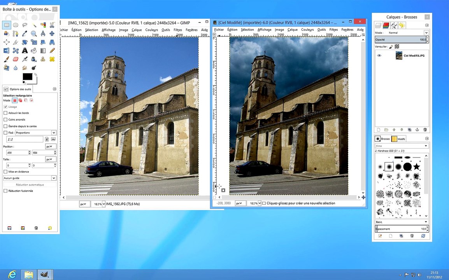
Task: Select the Rotate tool
Action: point(25,42)
